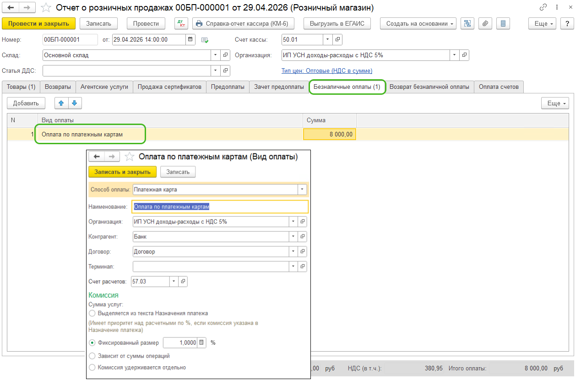Expand Способ оплаты dropdown

[302, 190]
